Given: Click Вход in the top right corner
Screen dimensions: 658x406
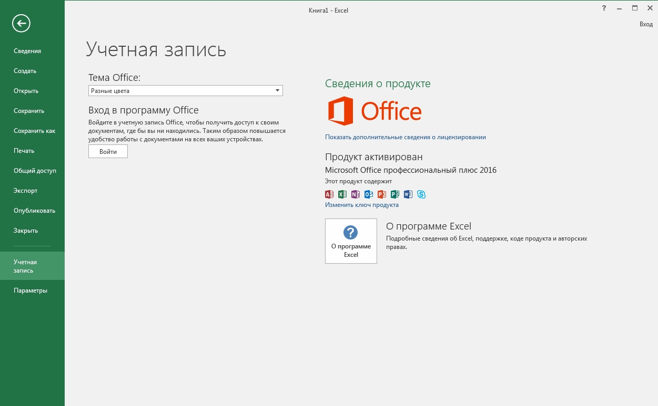Looking at the screenshot, I should pos(646,24).
